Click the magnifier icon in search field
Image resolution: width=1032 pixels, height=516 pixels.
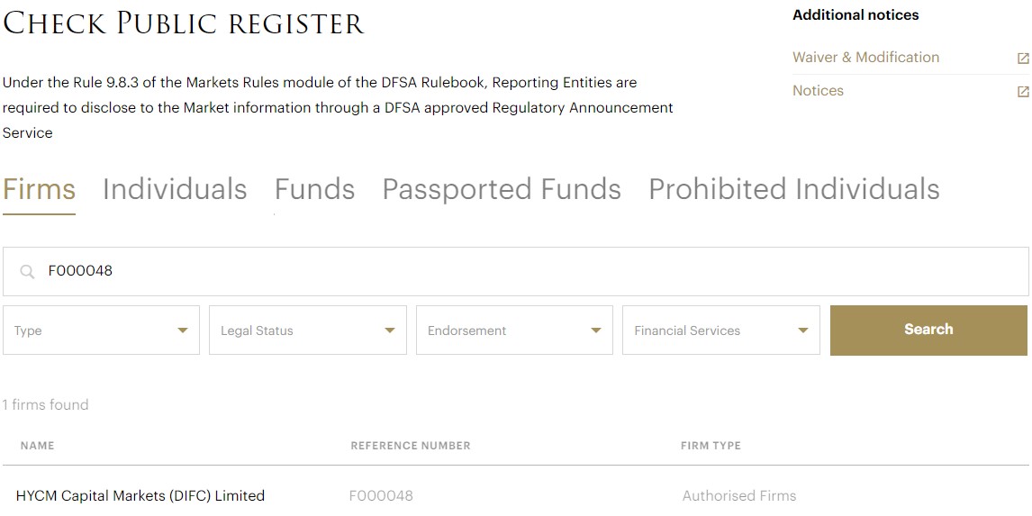(27, 271)
